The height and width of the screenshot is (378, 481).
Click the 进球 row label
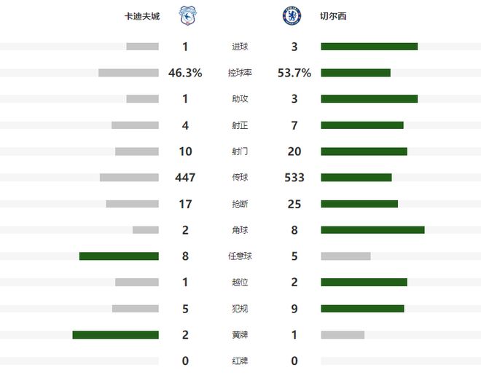coord(239,47)
